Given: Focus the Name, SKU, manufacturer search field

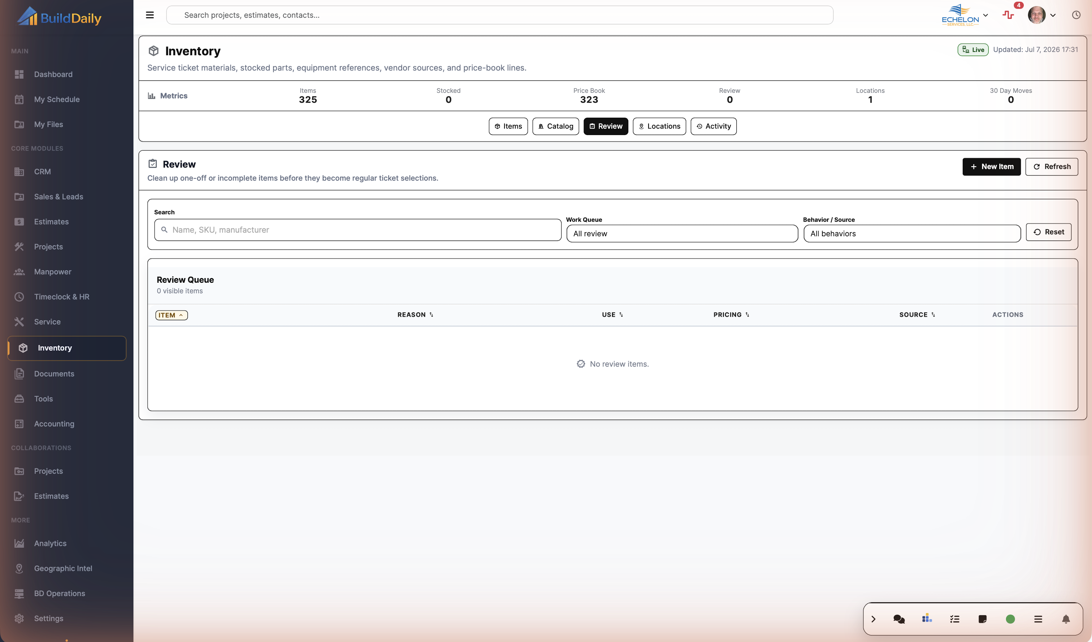Looking at the screenshot, I should (x=357, y=230).
